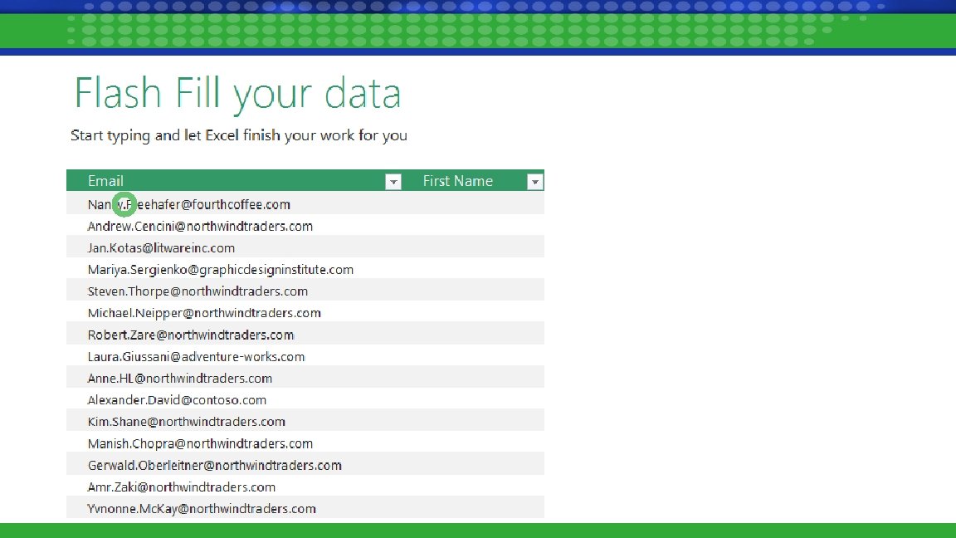The image size is (956, 538).
Task: Select Kim.Shane@northwindtraders.com cell
Action: 235,421
